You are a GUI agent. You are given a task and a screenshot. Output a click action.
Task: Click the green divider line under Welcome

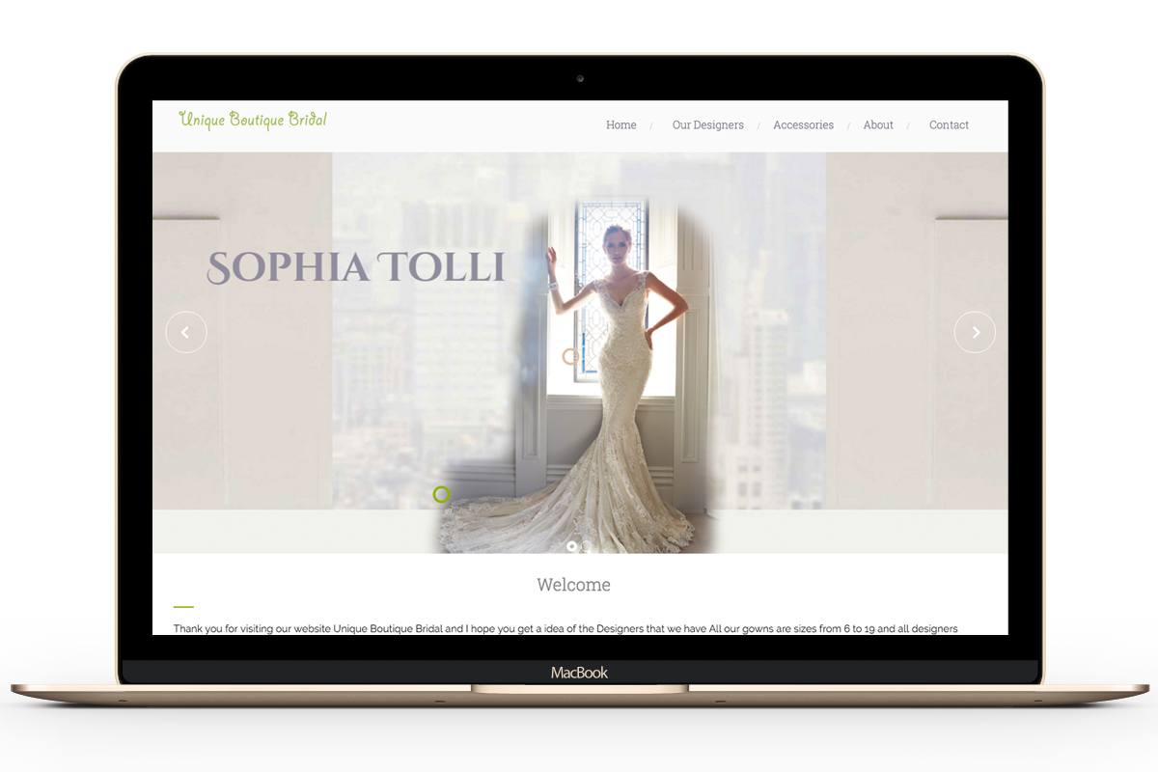click(183, 607)
